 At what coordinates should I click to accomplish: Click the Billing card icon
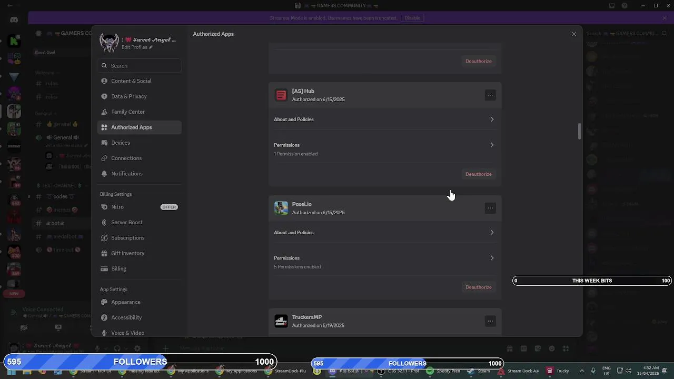click(x=104, y=268)
